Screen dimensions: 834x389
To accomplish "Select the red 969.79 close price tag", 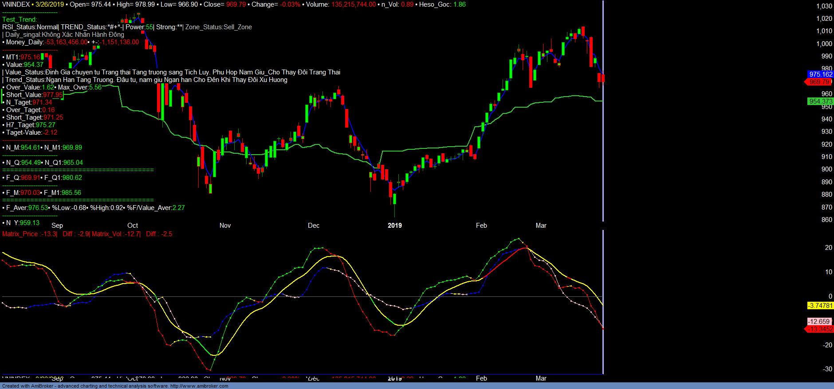I will pyautogui.click(x=819, y=82).
